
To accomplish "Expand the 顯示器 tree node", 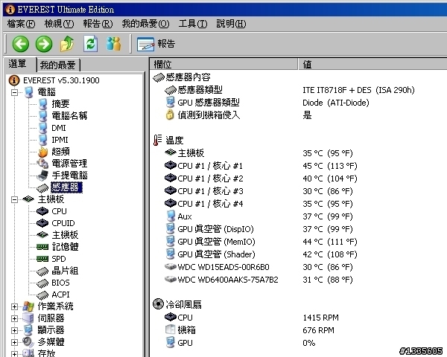I will pos(14,330).
